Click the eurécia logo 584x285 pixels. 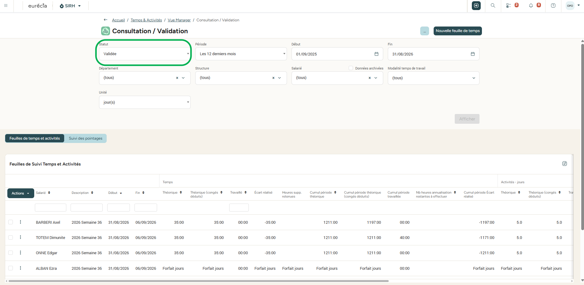pos(38,6)
